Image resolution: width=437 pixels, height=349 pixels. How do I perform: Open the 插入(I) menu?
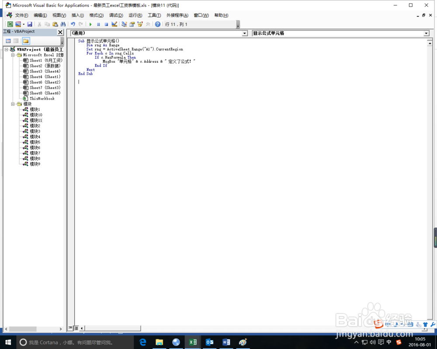[x=77, y=15]
